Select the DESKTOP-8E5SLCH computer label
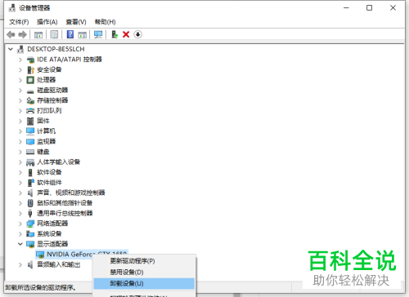This screenshot has width=409, height=297. pyautogui.click(x=56, y=49)
